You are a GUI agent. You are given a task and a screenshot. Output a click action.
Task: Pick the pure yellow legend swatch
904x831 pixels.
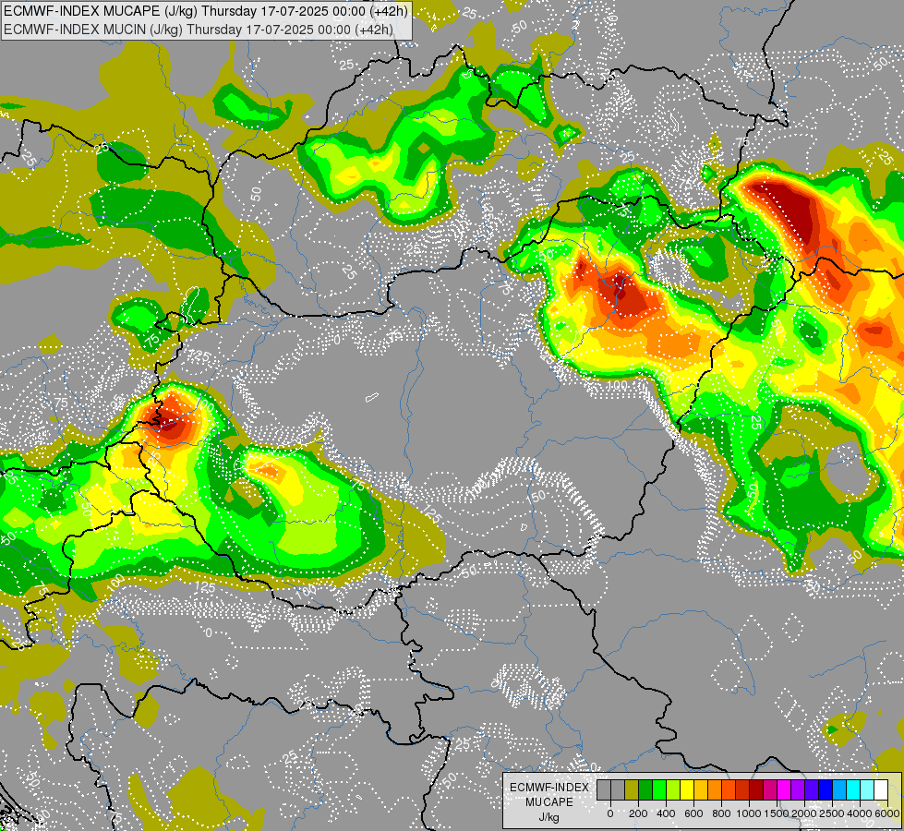[x=687, y=789]
